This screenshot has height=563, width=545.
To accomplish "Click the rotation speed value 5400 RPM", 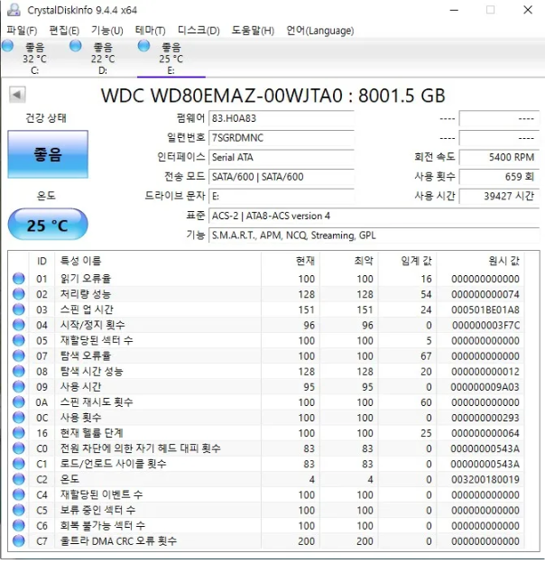I will 499,157.
